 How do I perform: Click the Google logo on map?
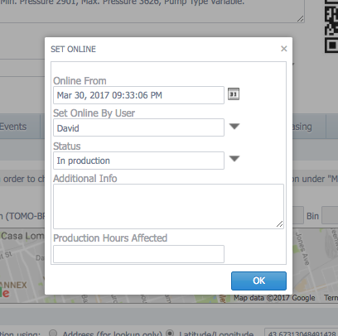tap(5, 293)
